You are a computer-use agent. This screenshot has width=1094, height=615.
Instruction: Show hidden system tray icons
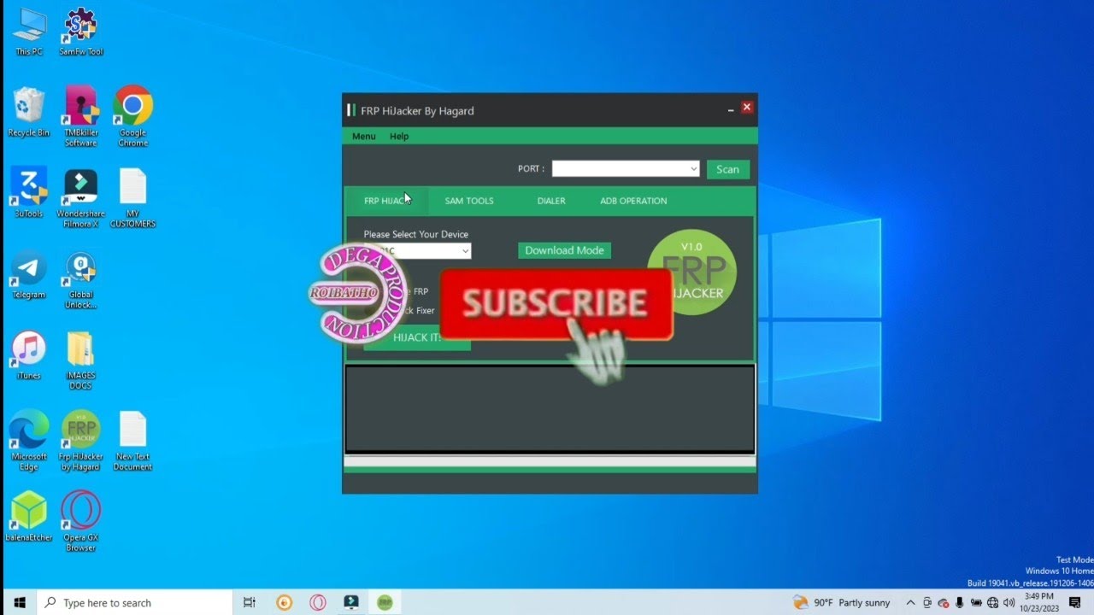[910, 602]
